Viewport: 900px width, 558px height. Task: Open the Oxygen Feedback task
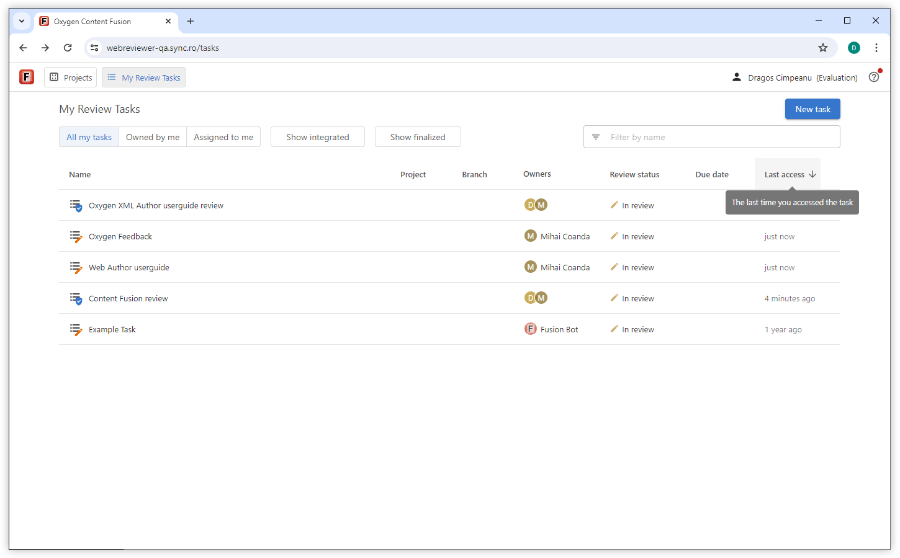(120, 237)
